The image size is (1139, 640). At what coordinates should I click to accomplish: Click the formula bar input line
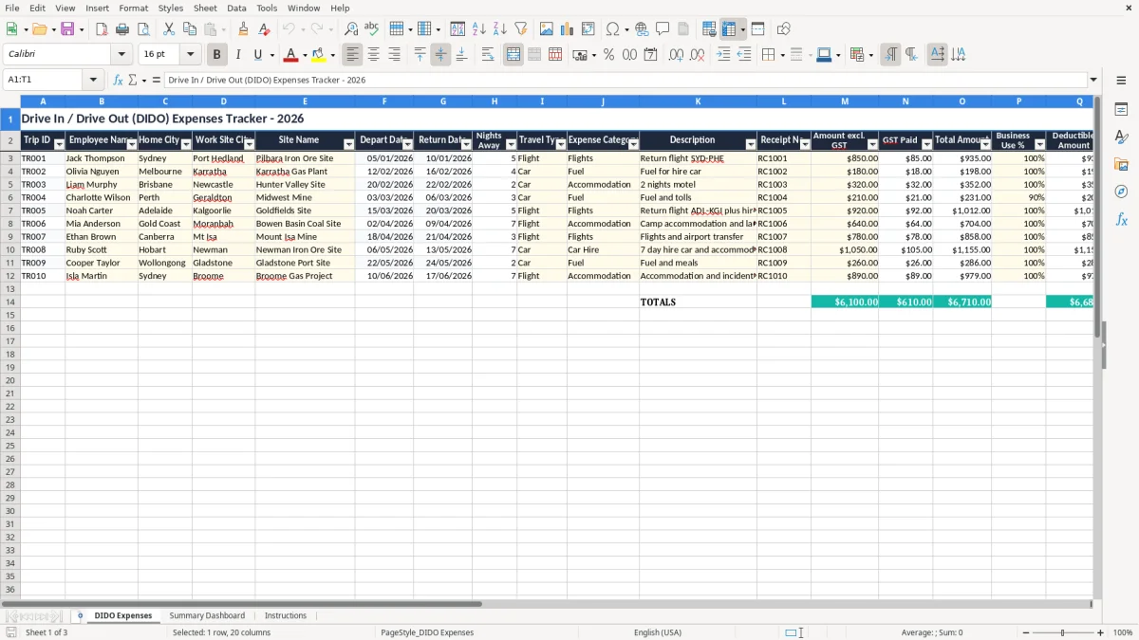[625, 81]
